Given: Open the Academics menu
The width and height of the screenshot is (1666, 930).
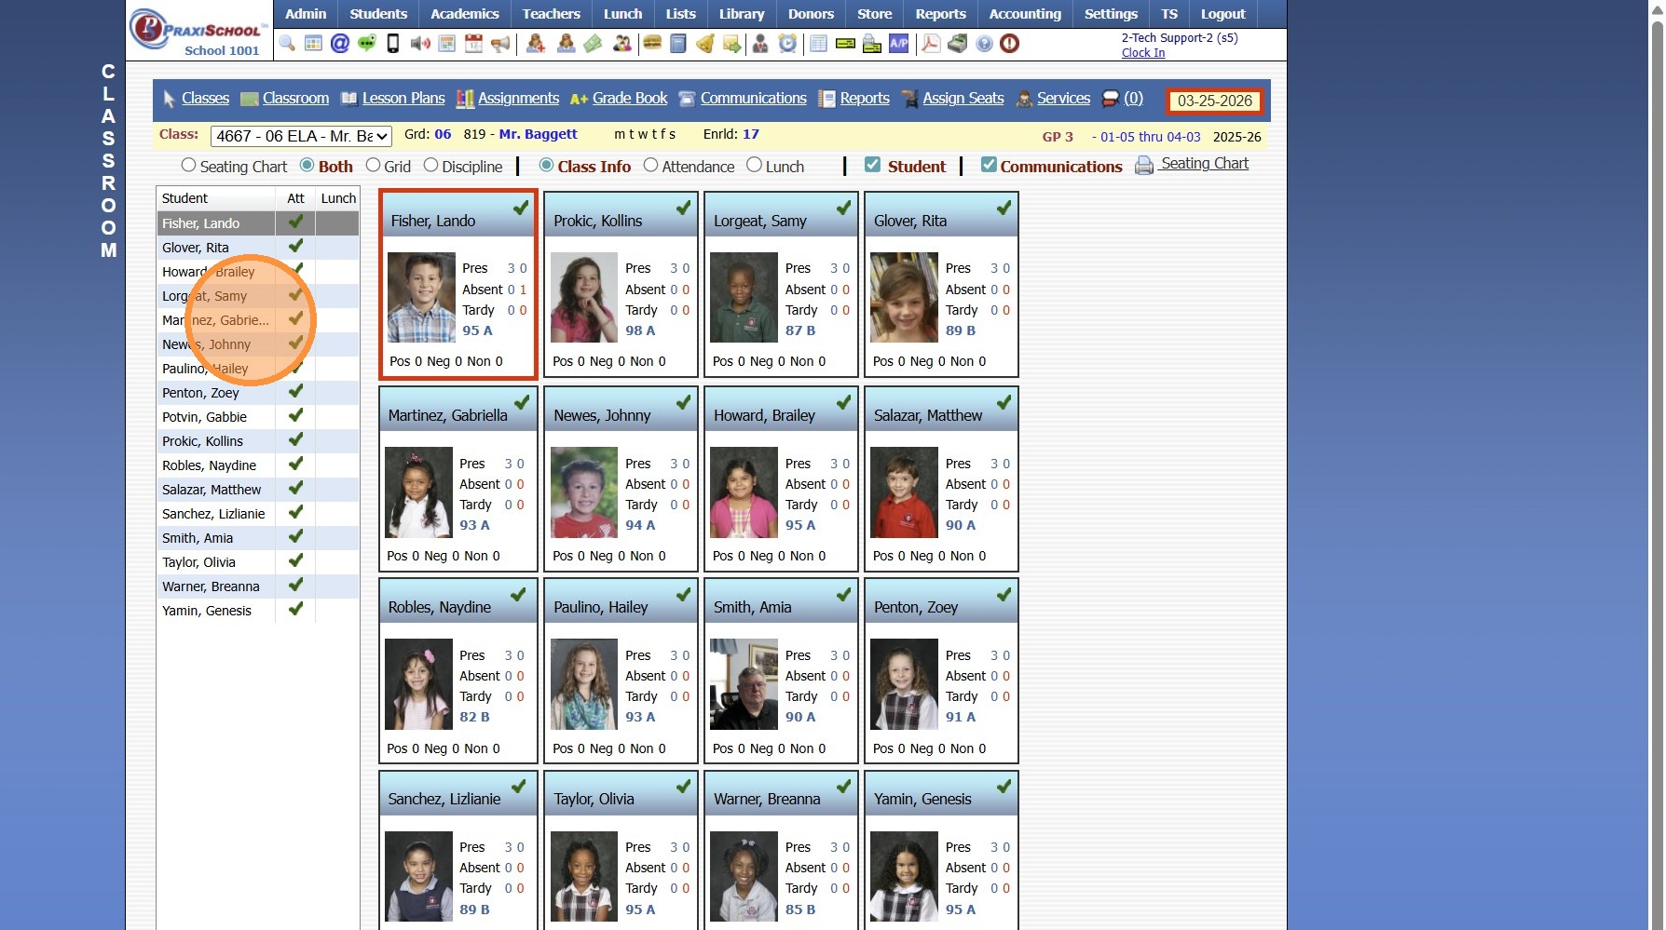Looking at the screenshot, I should pos(465,14).
